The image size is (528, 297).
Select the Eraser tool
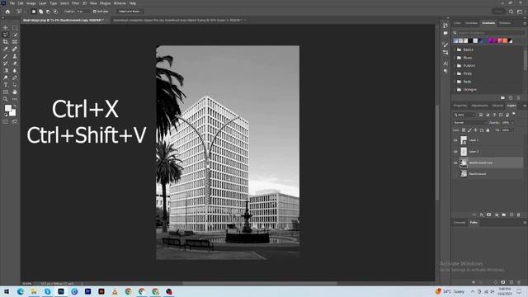15,64
